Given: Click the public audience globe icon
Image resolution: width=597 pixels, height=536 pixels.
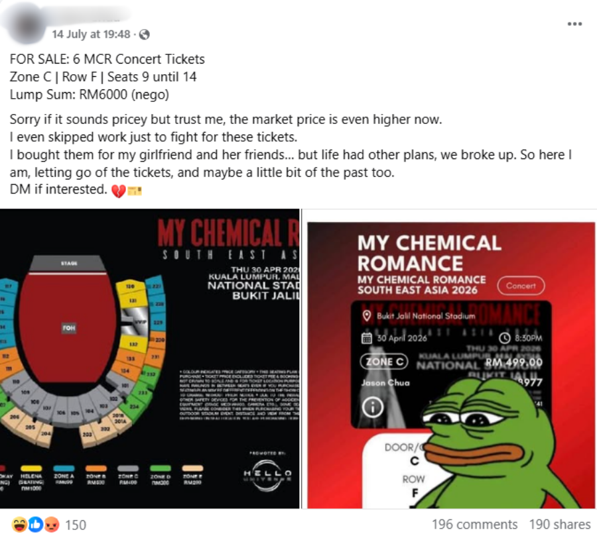Looking at the screenshot, I should tap(145, 34).
